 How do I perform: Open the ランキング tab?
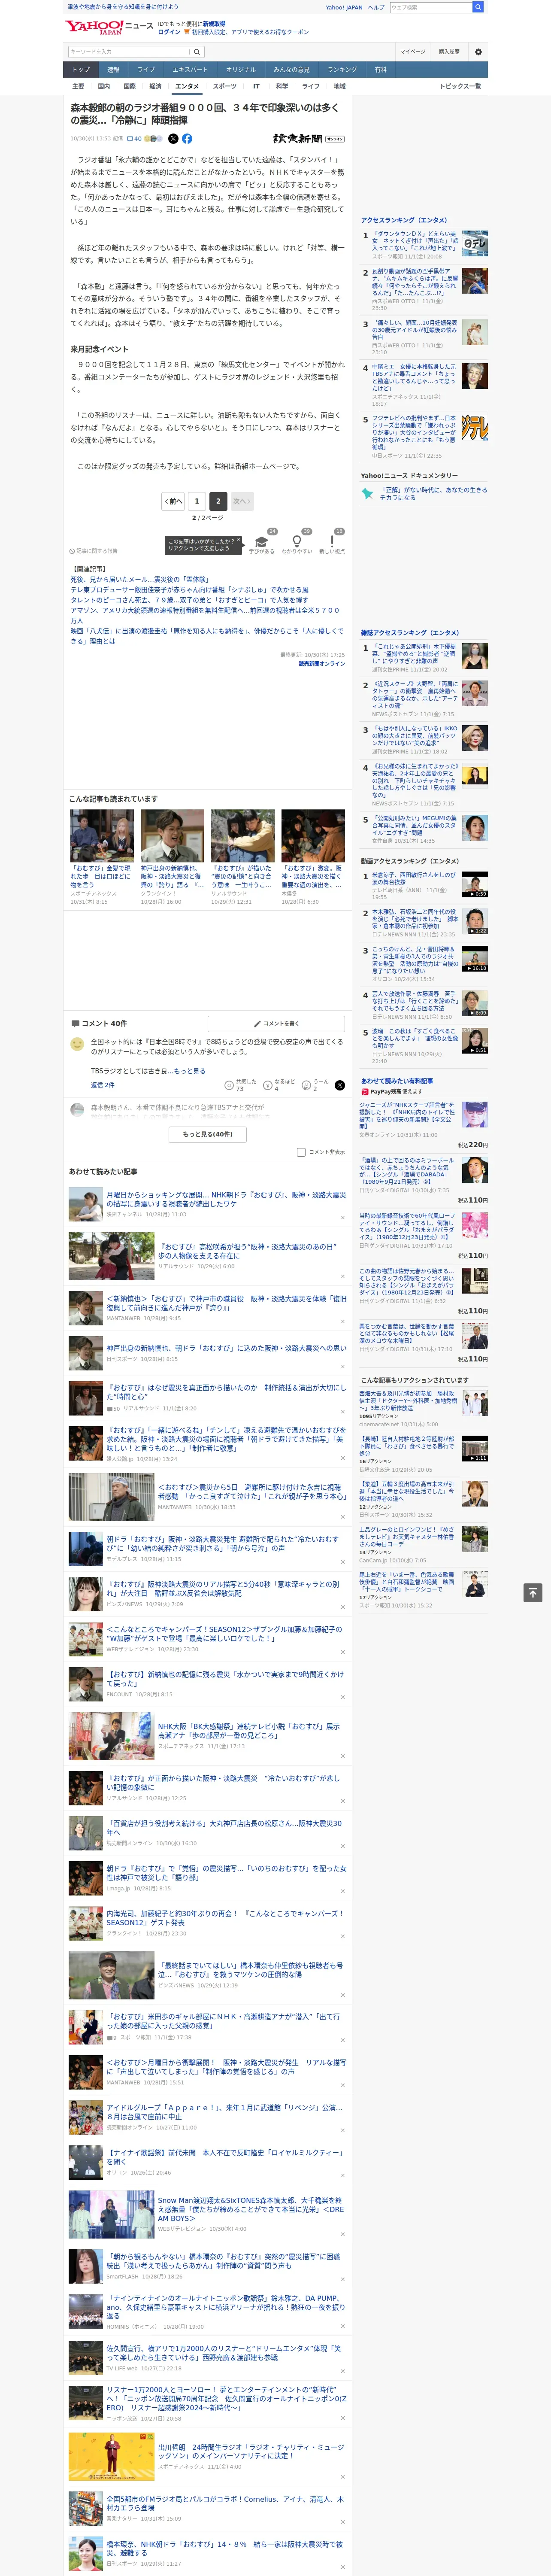342,69
